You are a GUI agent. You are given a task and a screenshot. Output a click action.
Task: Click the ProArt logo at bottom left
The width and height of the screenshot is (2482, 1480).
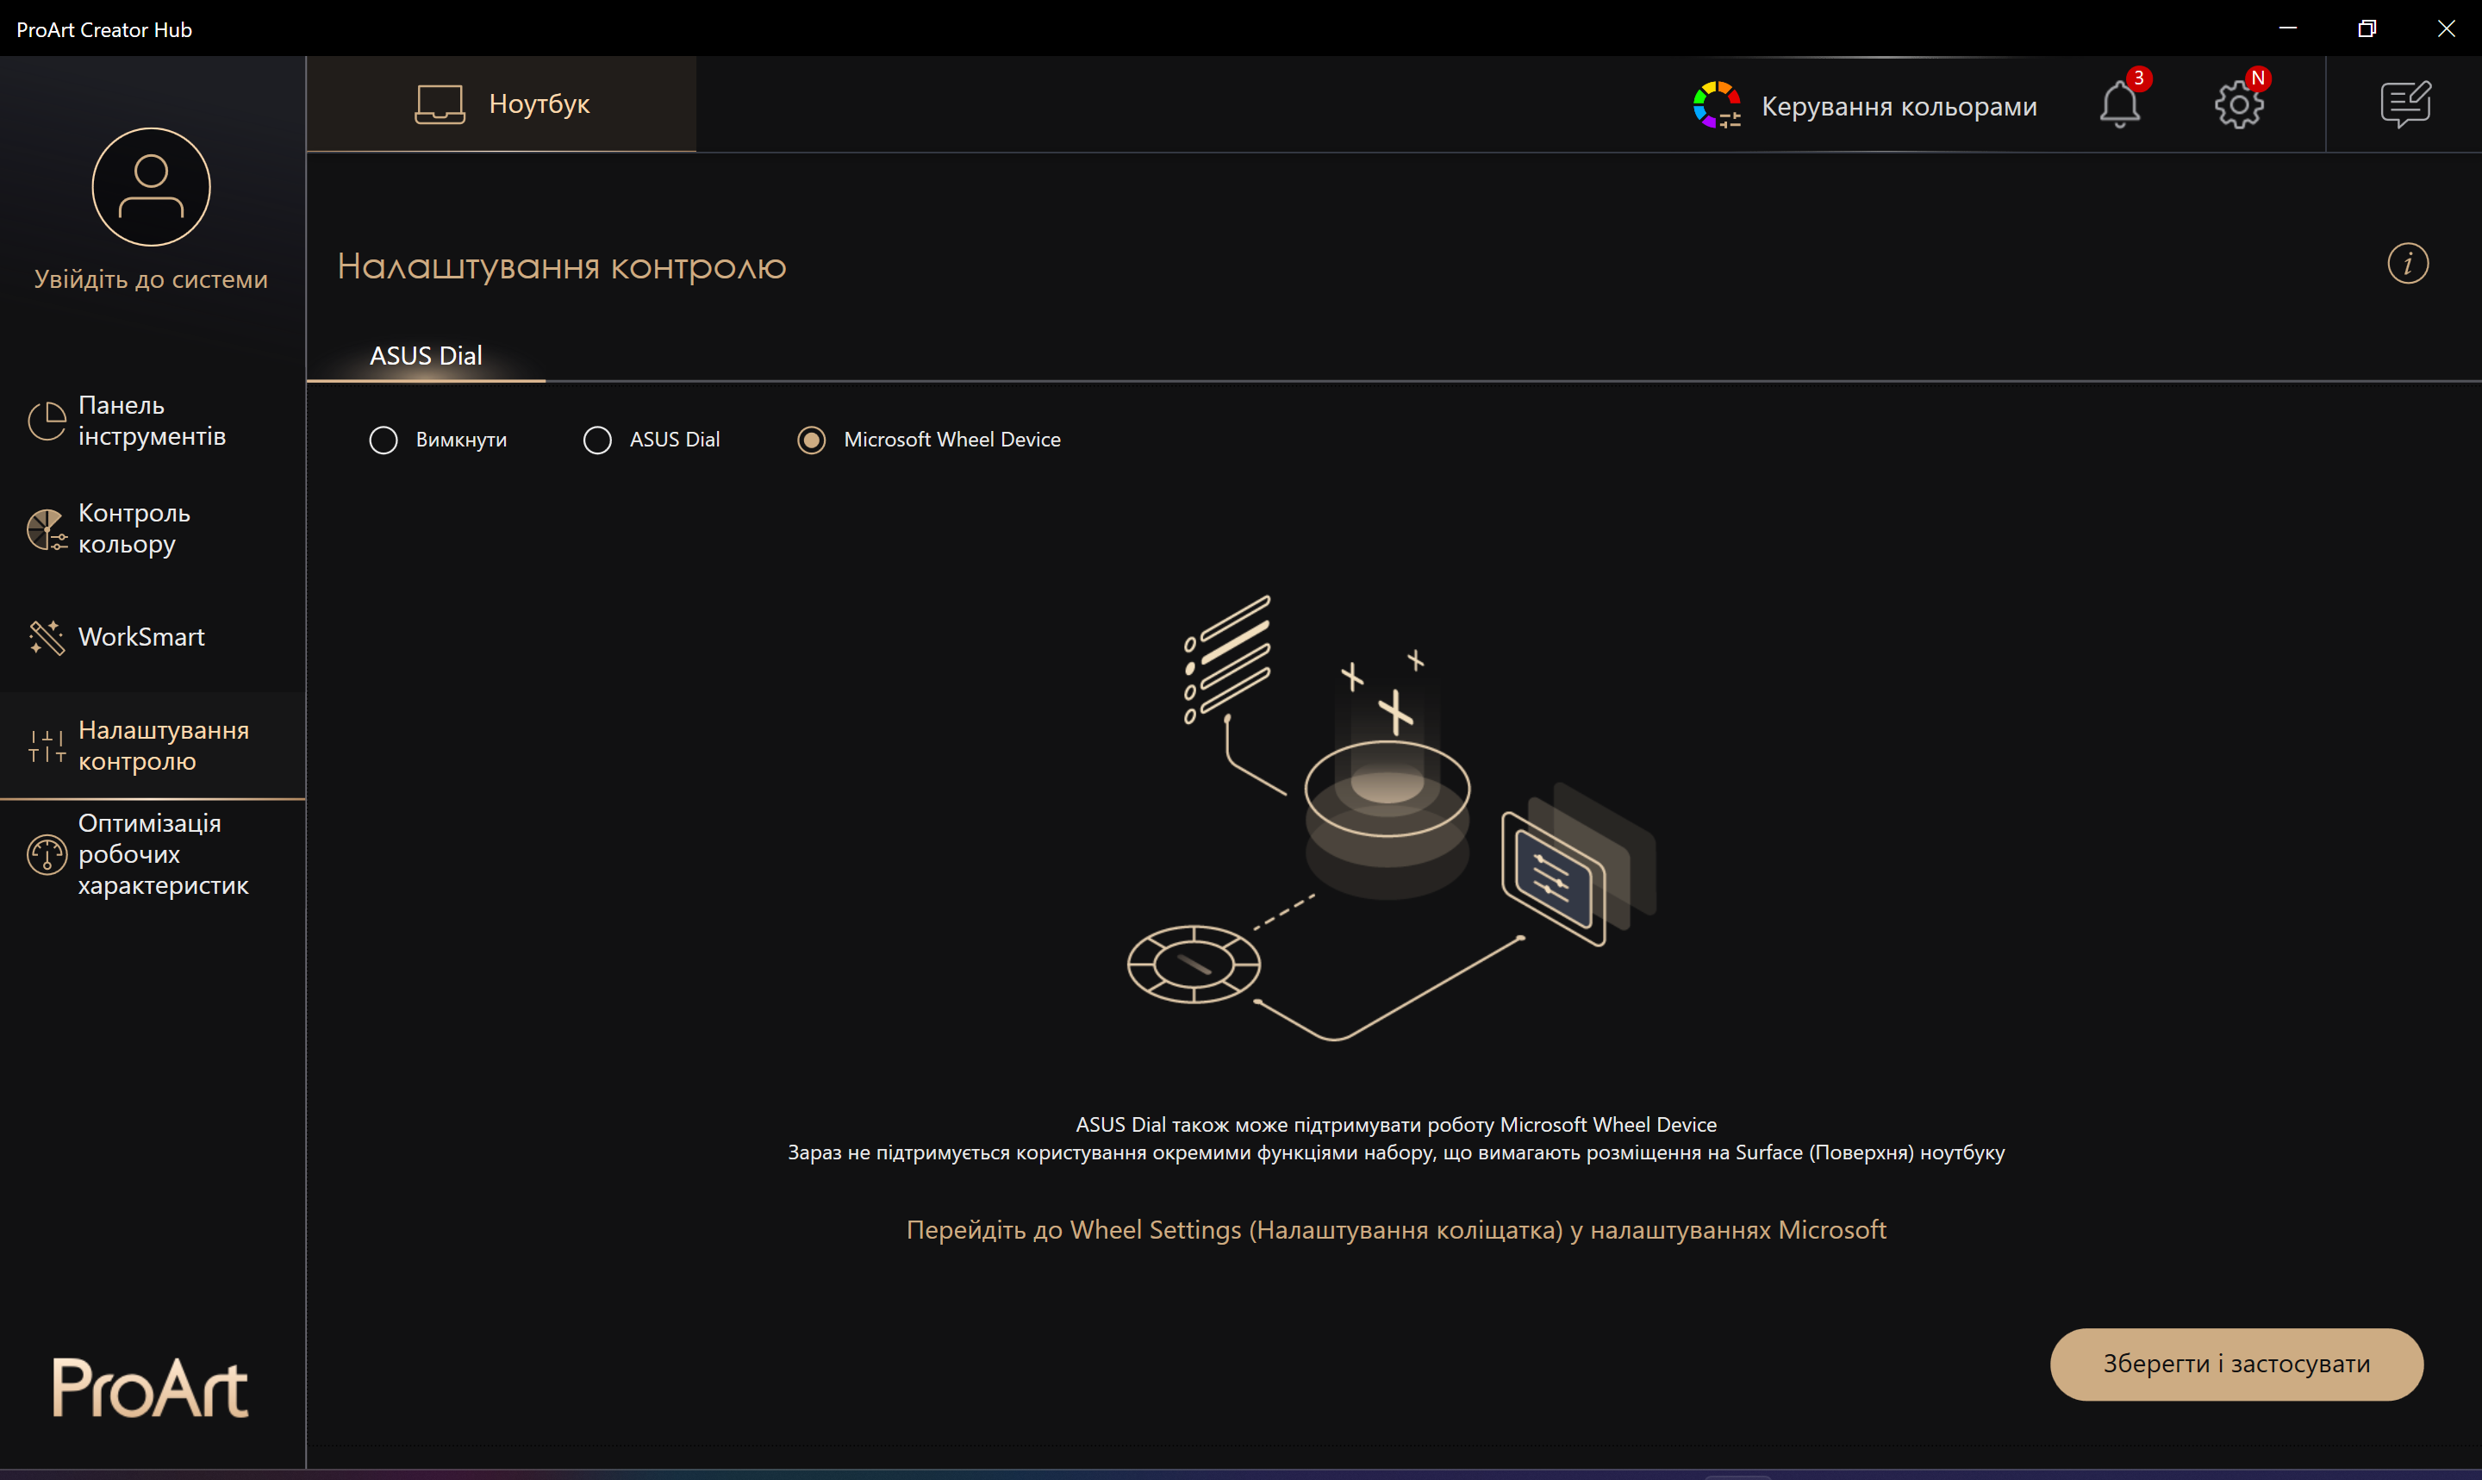click(x=149, y=1387)
